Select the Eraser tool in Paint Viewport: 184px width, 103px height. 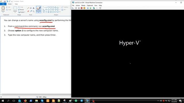click(x=28, y=11)
